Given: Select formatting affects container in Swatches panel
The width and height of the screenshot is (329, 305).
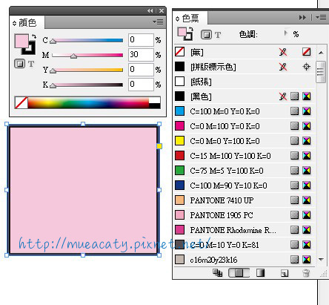Looking at the screenshot, I should [x=206, y=35].
